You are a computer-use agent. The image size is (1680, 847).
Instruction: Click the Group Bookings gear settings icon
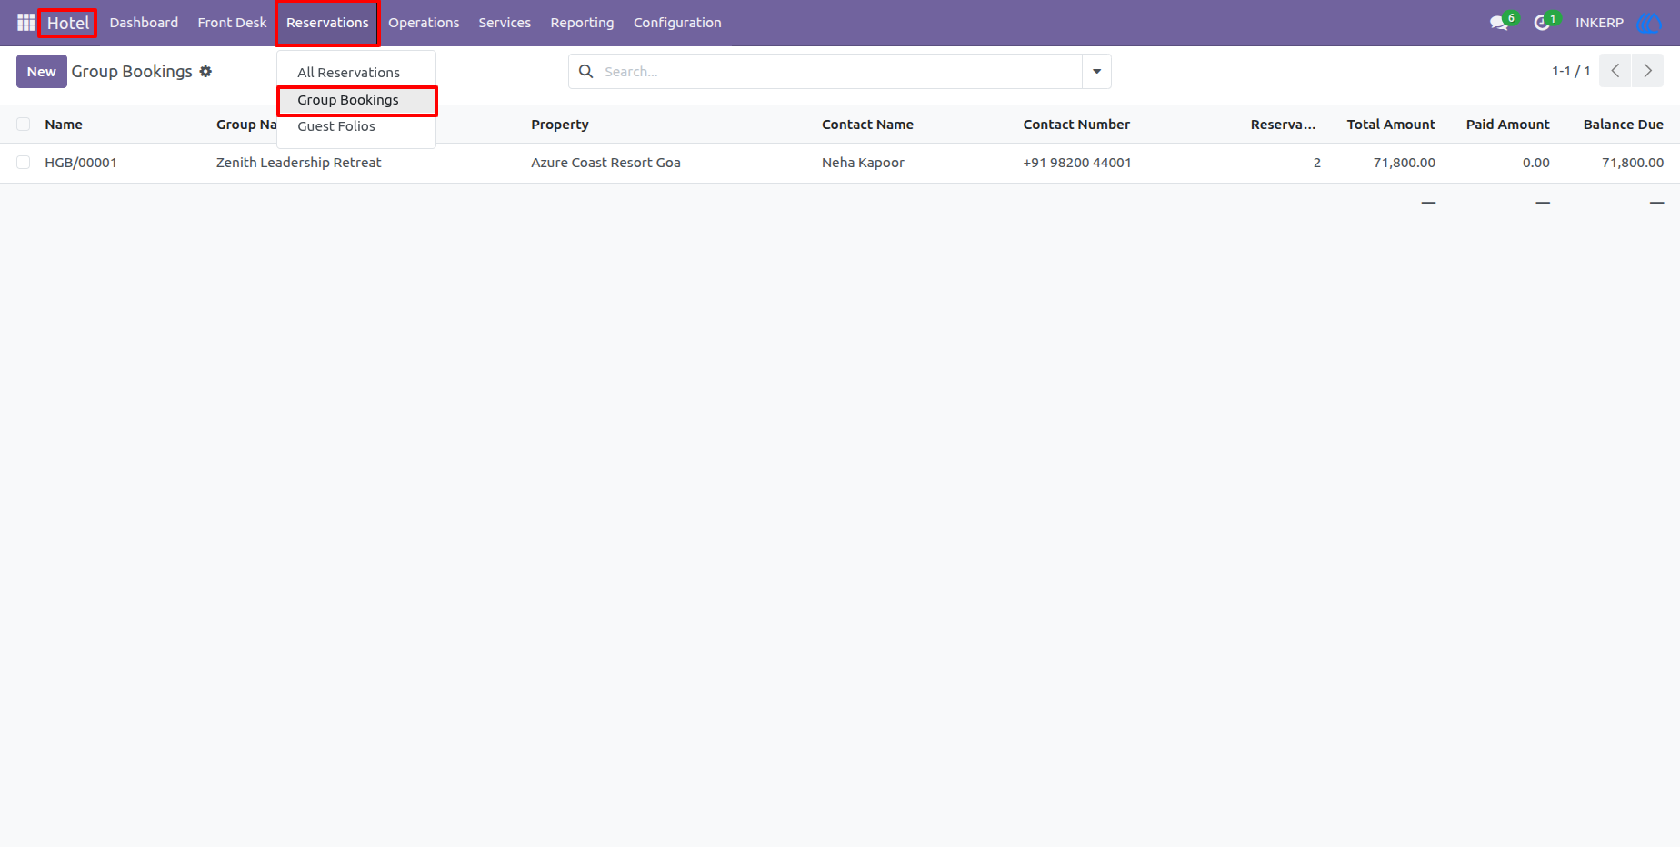click(x=205, y=71)
